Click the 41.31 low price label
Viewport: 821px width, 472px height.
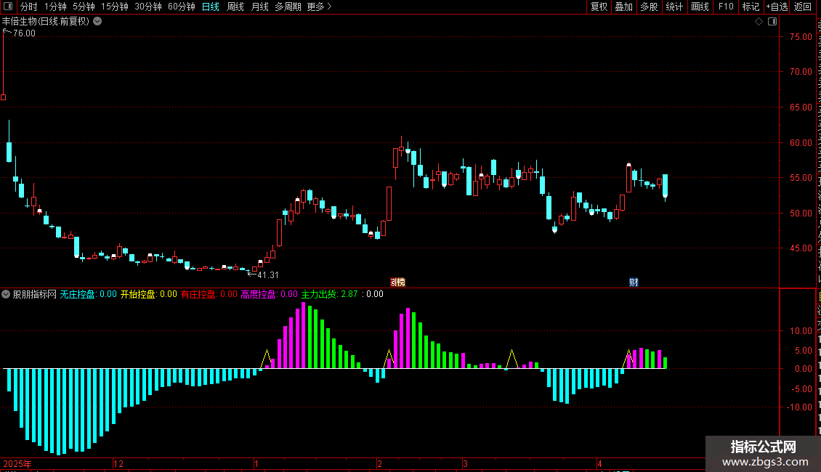[268, 274]
